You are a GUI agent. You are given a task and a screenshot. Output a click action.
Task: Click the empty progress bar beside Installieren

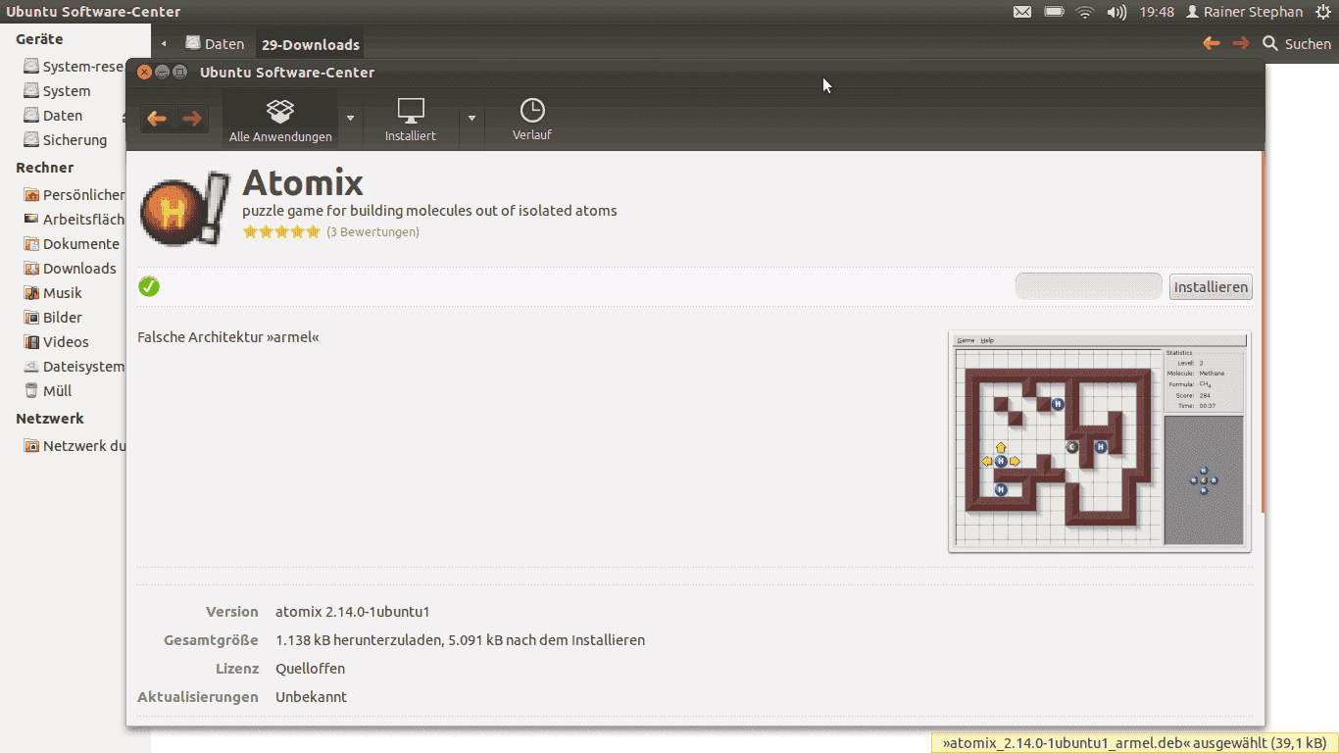click(1089, 286)
